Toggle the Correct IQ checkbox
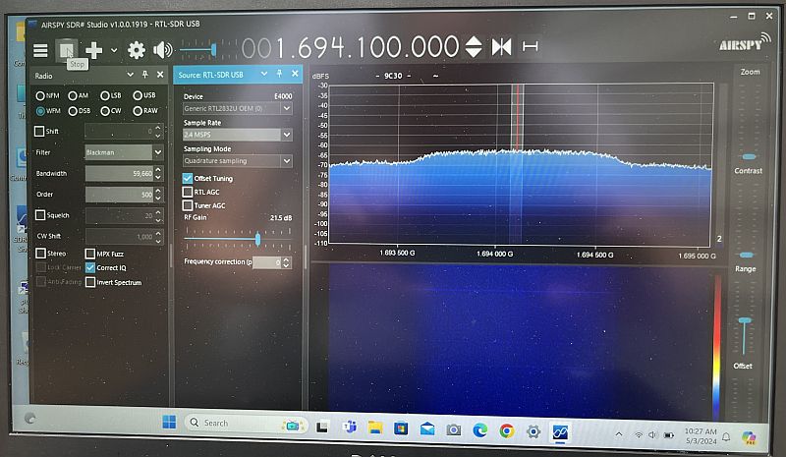 point(90,267)
